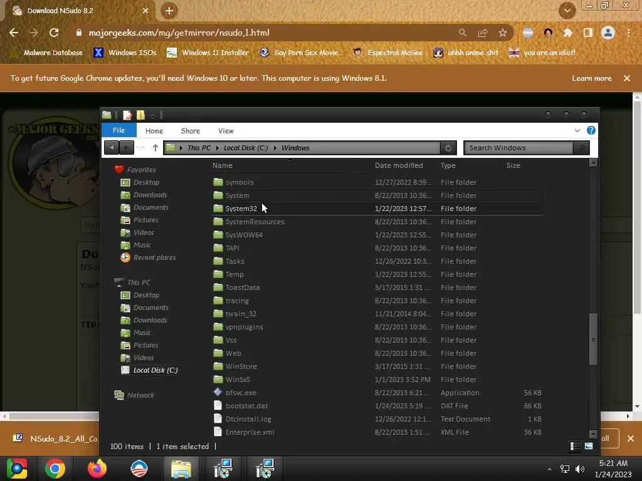The width and height of the screenshot is (642, 481).
Task: Click the Explorer back navigation arrow
Action: (x=112, y=148)
